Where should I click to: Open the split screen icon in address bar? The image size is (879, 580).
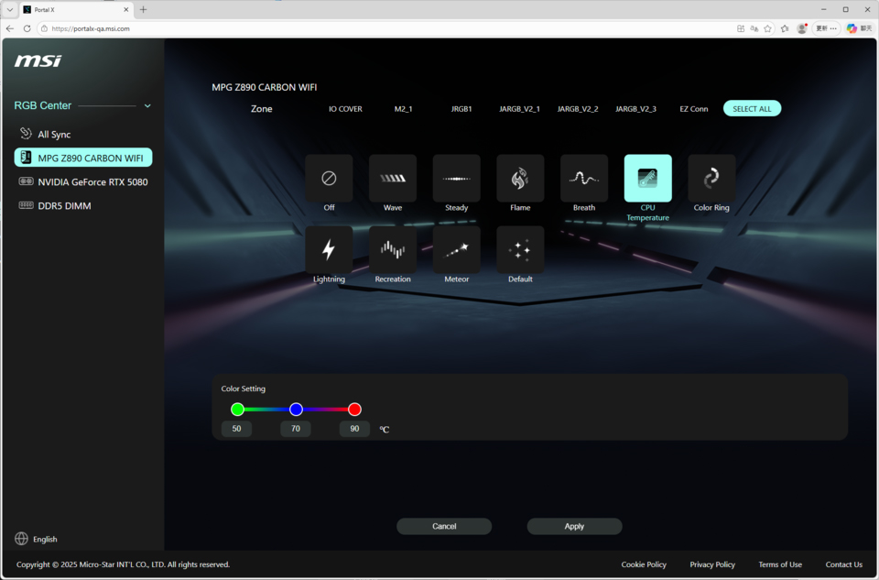tap(741, 28)
